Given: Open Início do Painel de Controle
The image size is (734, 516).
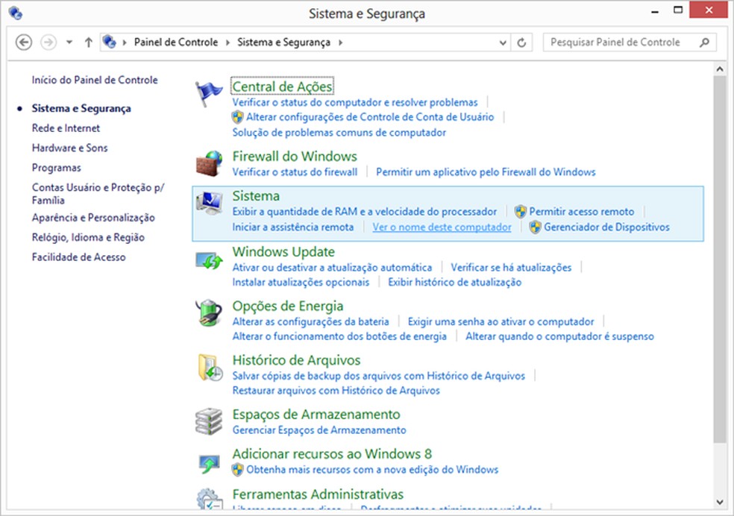Looking at the screenshot, I should coord(95,80).
